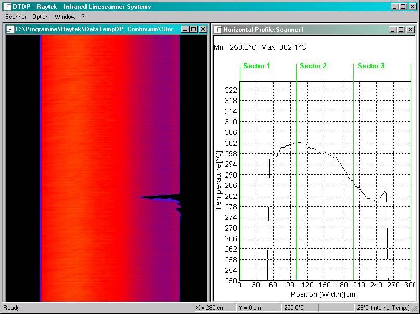Minimize the thermal image child window
This screenshot has width=420, height=314.
[x=186, y=29]
